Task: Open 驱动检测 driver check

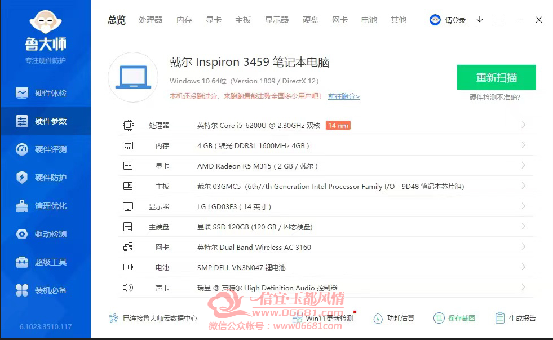Action: tap(45, 234)
